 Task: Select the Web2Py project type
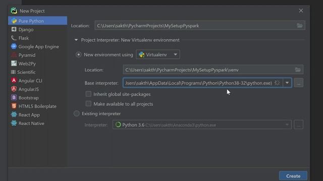point(37,64)
